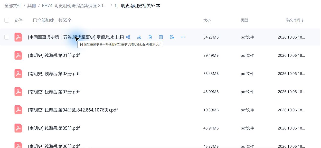This screenshot has height=148, width=321.
Task: Click size value 43.91MB
Action: 211,128
